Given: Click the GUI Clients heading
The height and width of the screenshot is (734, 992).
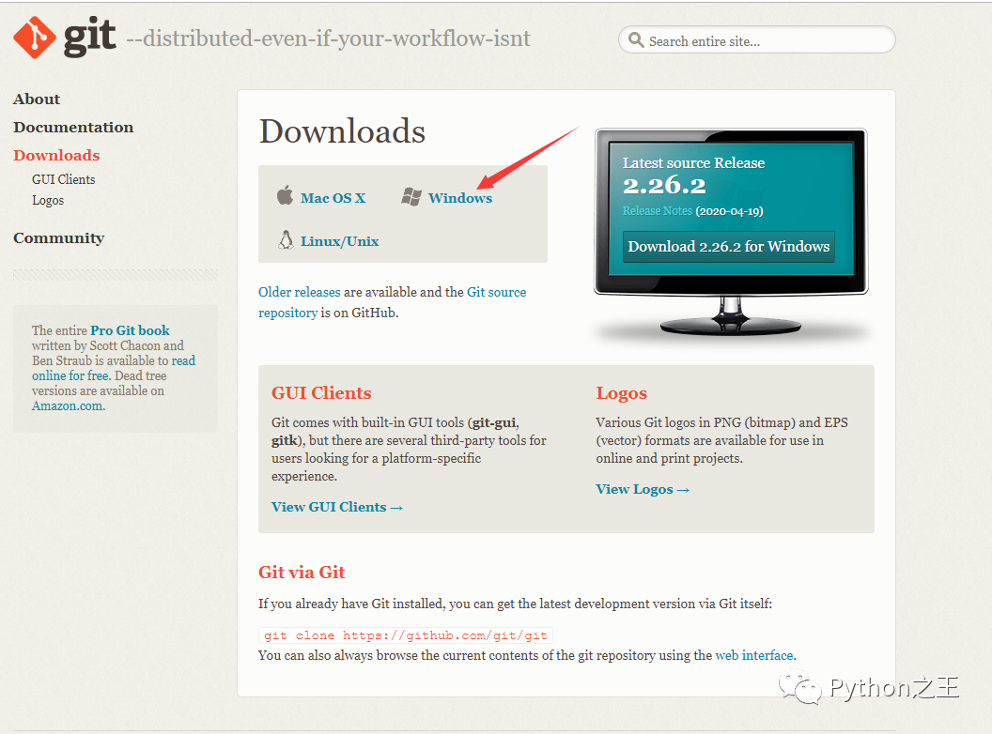Looking at the screenshot, I should click(321, 393).
